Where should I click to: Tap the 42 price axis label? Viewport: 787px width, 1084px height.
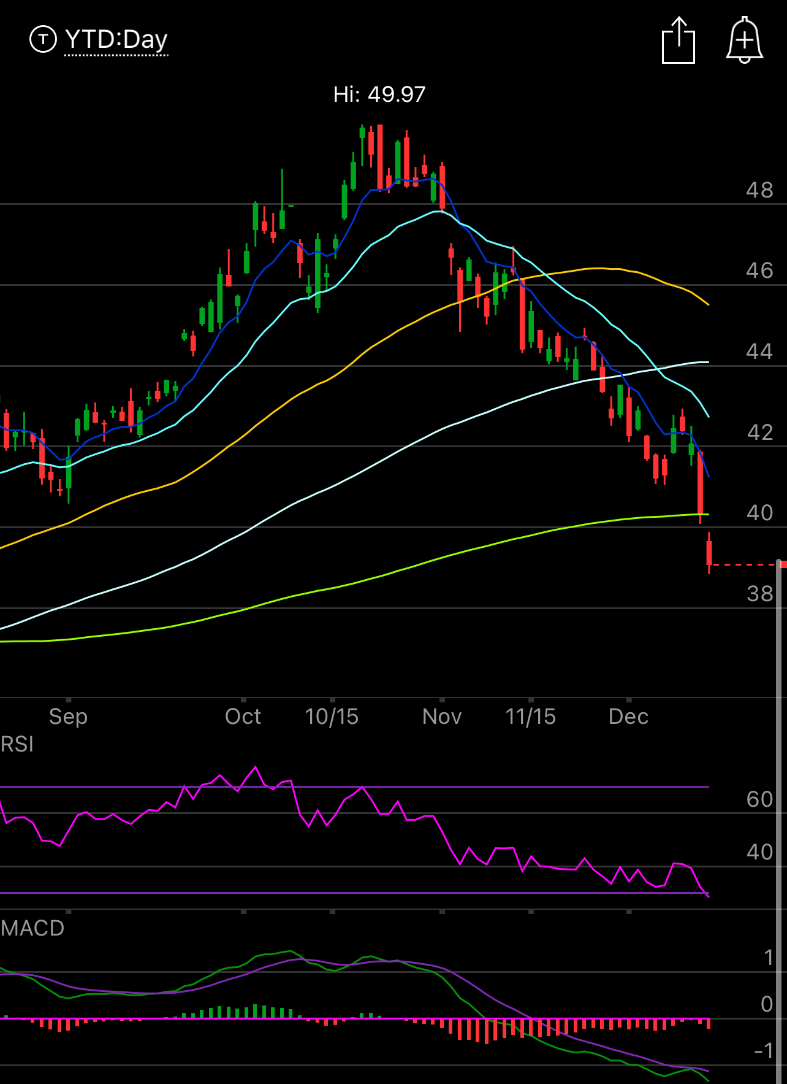click(759, 432)
